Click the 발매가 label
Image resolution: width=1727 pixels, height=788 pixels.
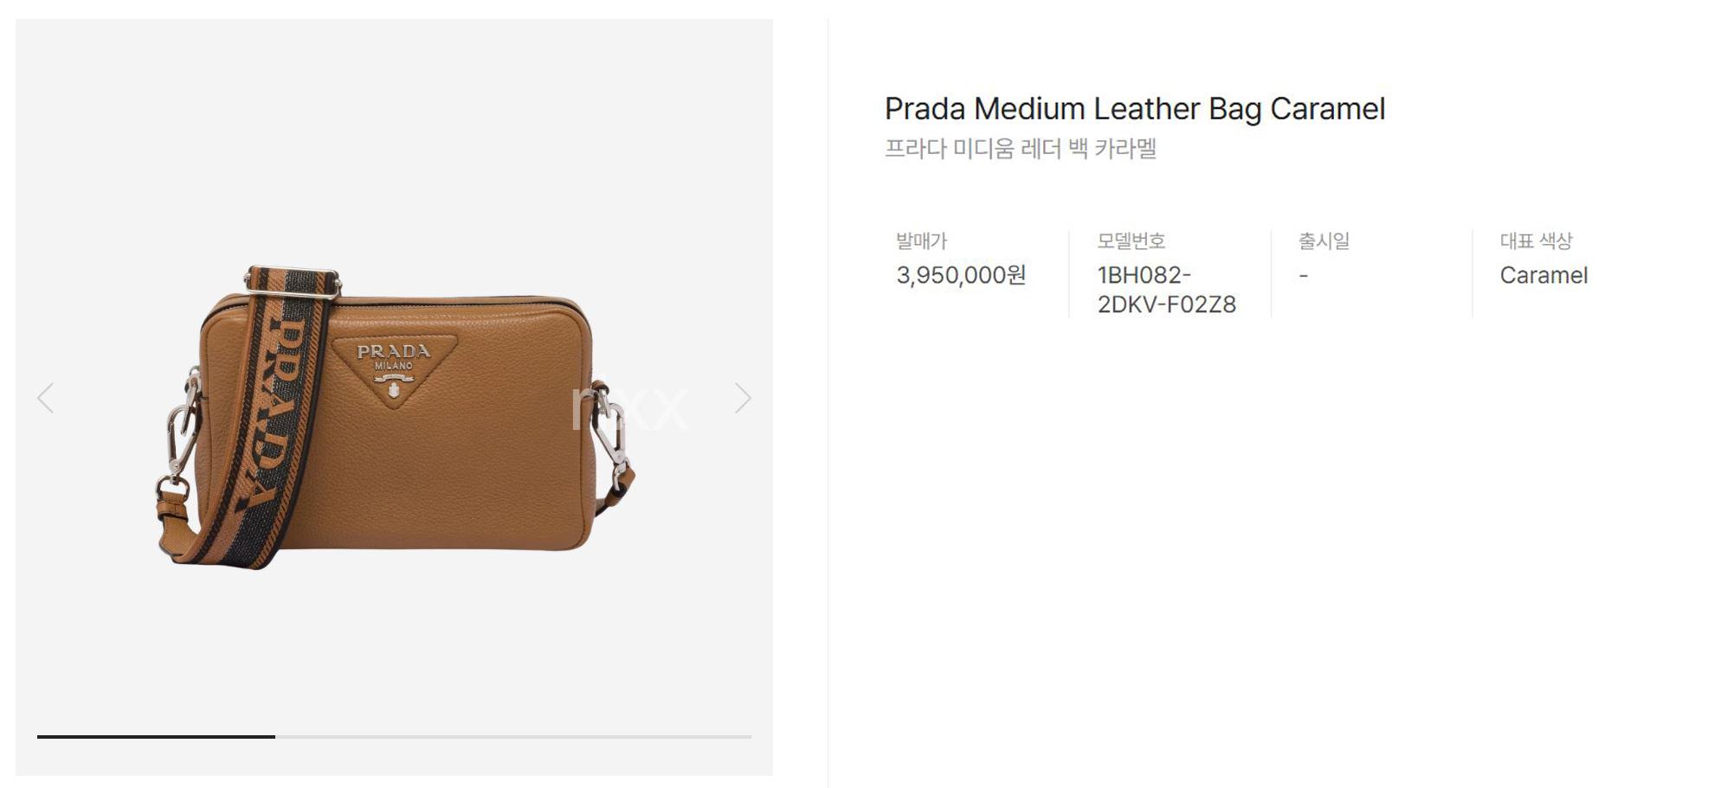coord(921,240)
